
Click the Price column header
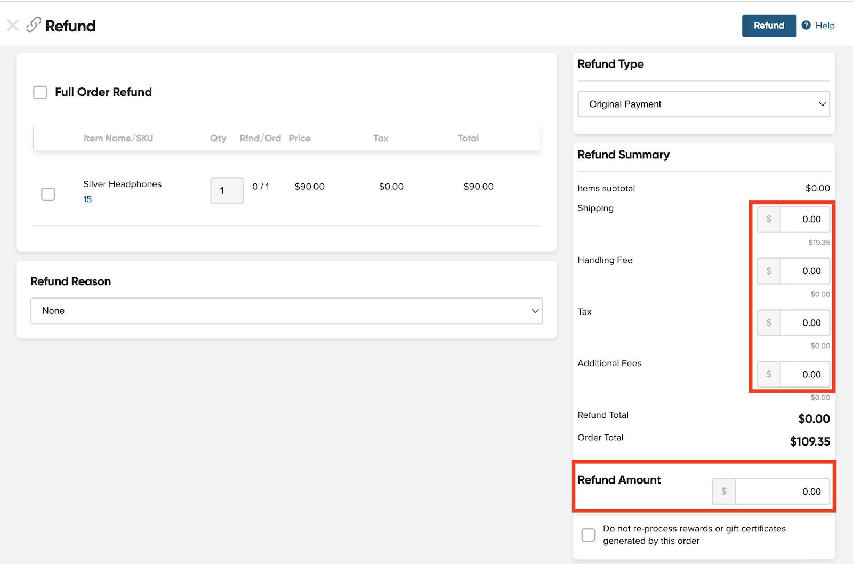pyautogui.click(x=300, y=138)
